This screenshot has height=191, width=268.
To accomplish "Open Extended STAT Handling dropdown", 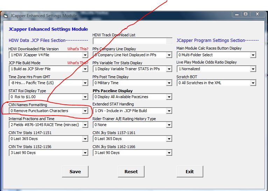I will coord(169,111).
